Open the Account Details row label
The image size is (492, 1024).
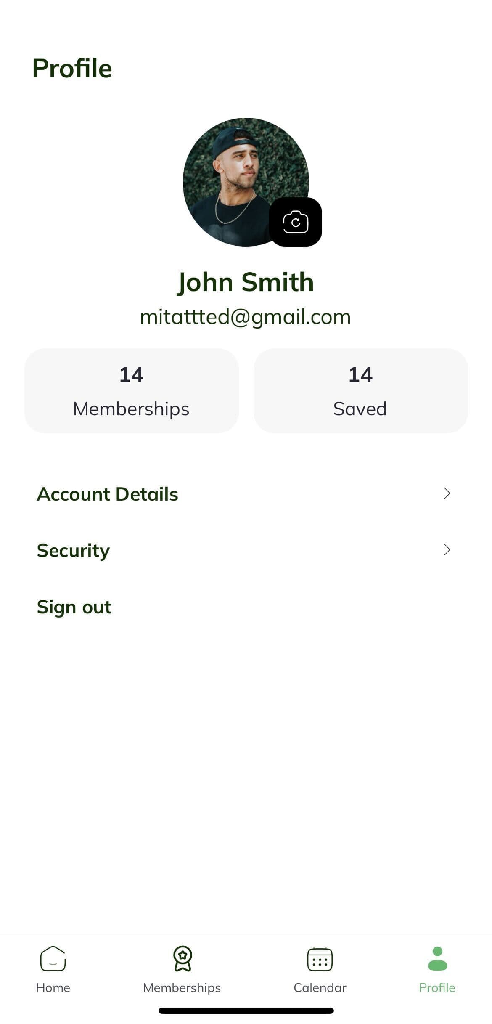coord(108,494)
